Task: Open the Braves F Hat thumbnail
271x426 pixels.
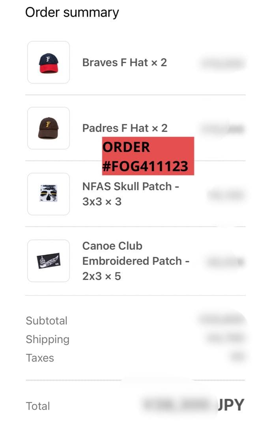Action: coord(49,62)
